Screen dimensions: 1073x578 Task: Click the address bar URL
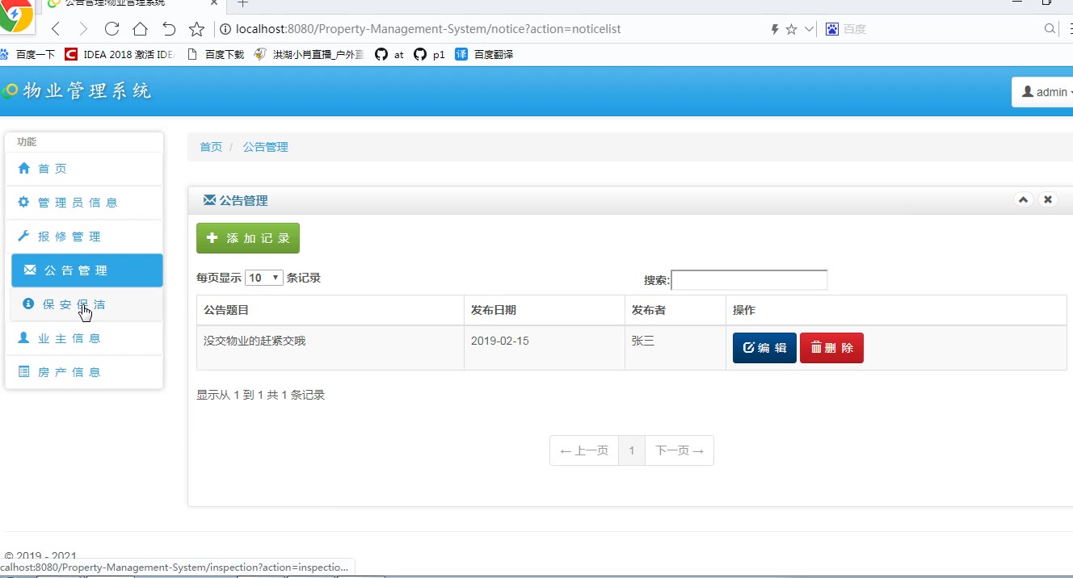click(x=428, y=29)
